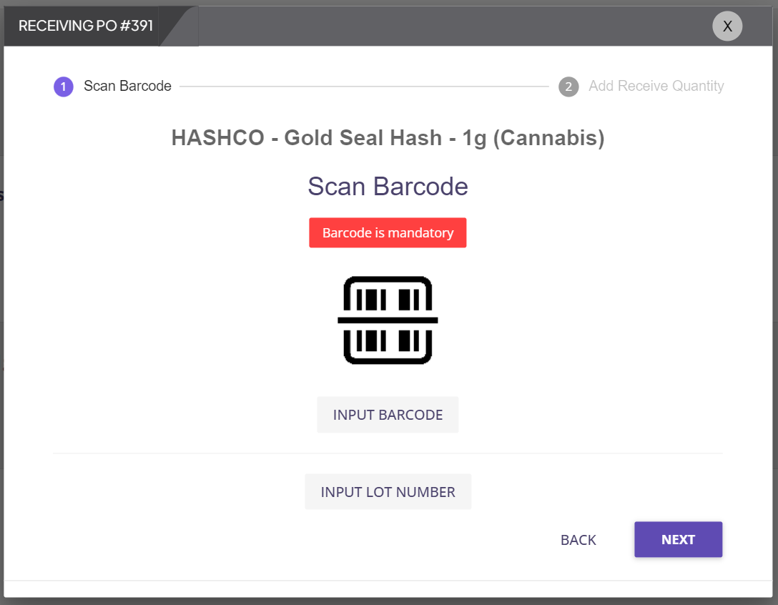This screenshot has height=605, width=778.
Task: Click the RECEIVING PO #391 title tab
Action: 86,26
